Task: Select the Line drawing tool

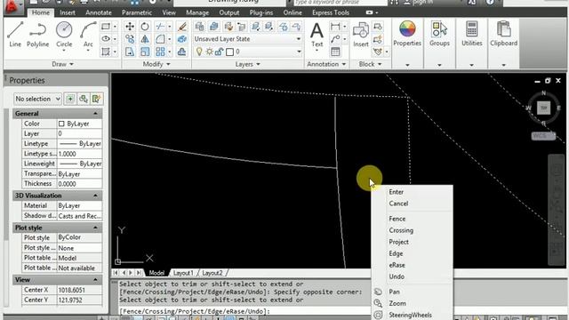Action: pyautogui.click(x=15, y=35)
